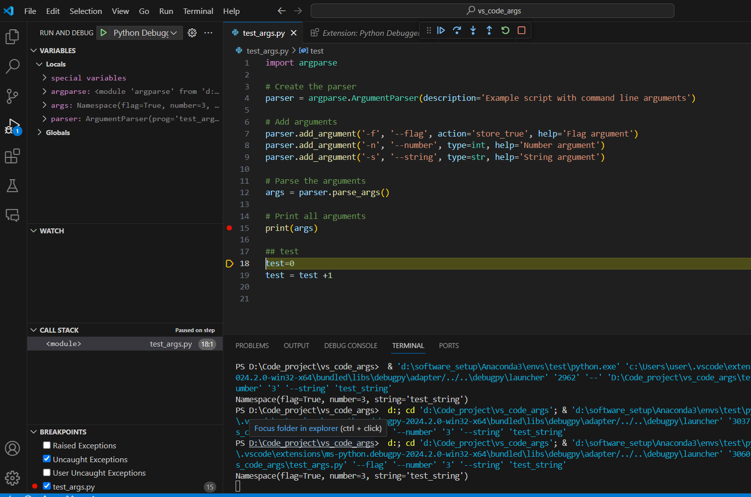Click the Step Over debug icon
Image resolution: width=751 pixels, height=497 pixels.
click(457, 30)
